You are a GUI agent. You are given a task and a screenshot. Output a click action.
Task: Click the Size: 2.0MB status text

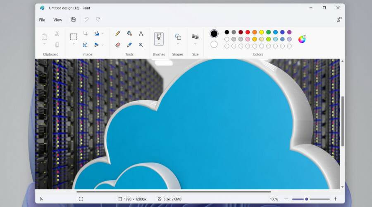pyautogui.click(x=172, y=199)
